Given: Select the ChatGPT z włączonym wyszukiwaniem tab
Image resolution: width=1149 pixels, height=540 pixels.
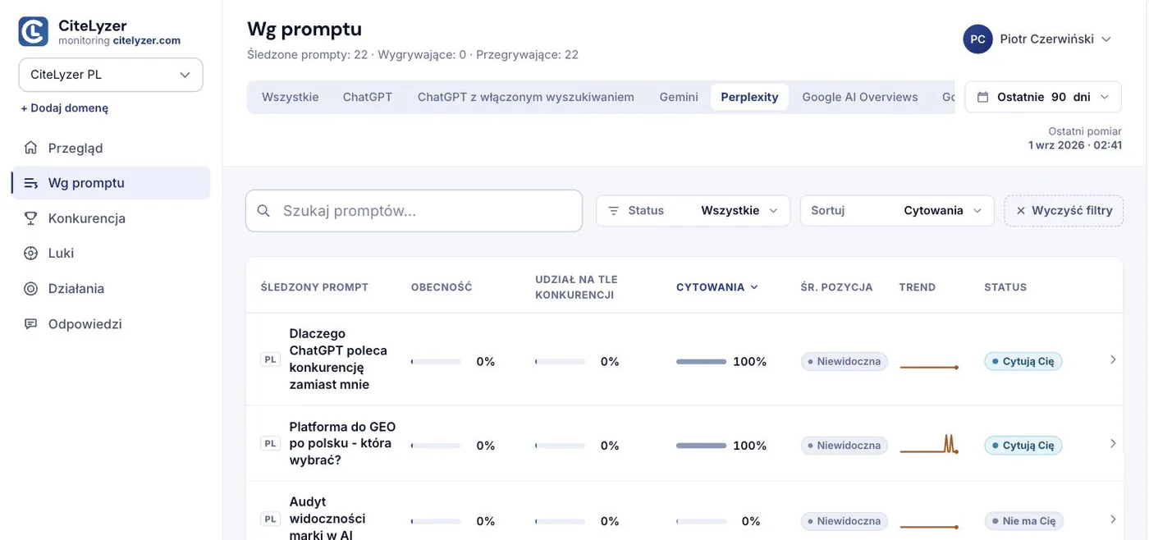Looking at the screenshot, I should (526, 97).
